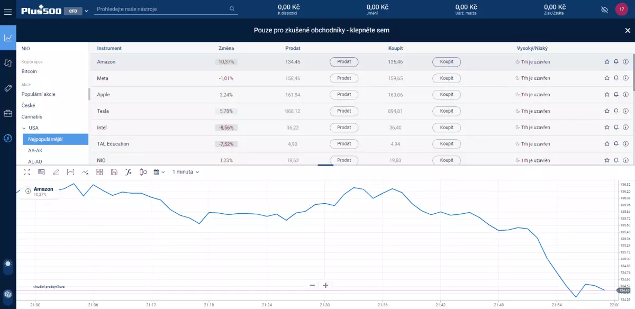Open the chart comments/news icon
Screen dimensions: 635x309
tap(41, 172)
